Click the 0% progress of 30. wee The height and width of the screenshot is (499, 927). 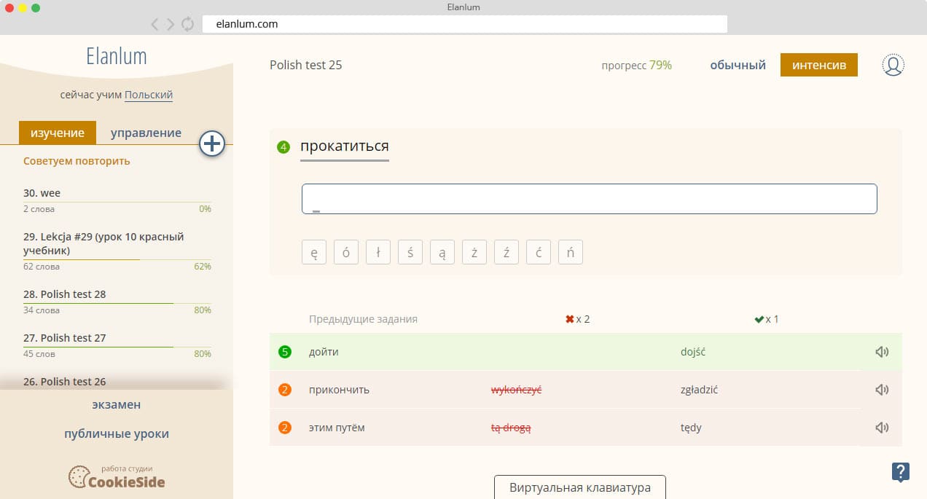point(205,209)
